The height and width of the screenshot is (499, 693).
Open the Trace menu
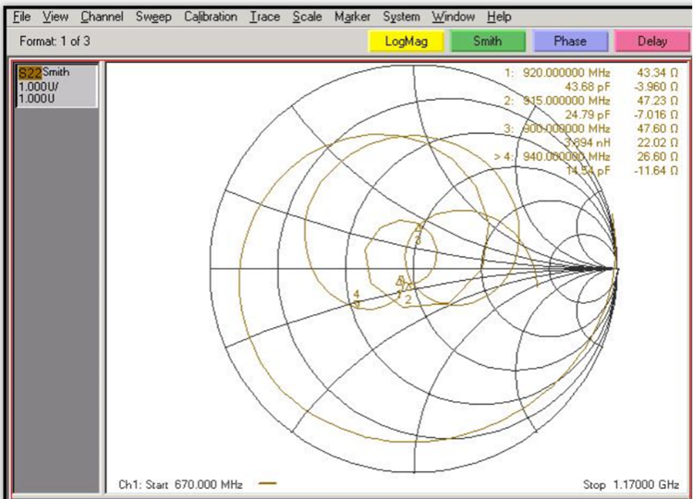pos(264,17)
